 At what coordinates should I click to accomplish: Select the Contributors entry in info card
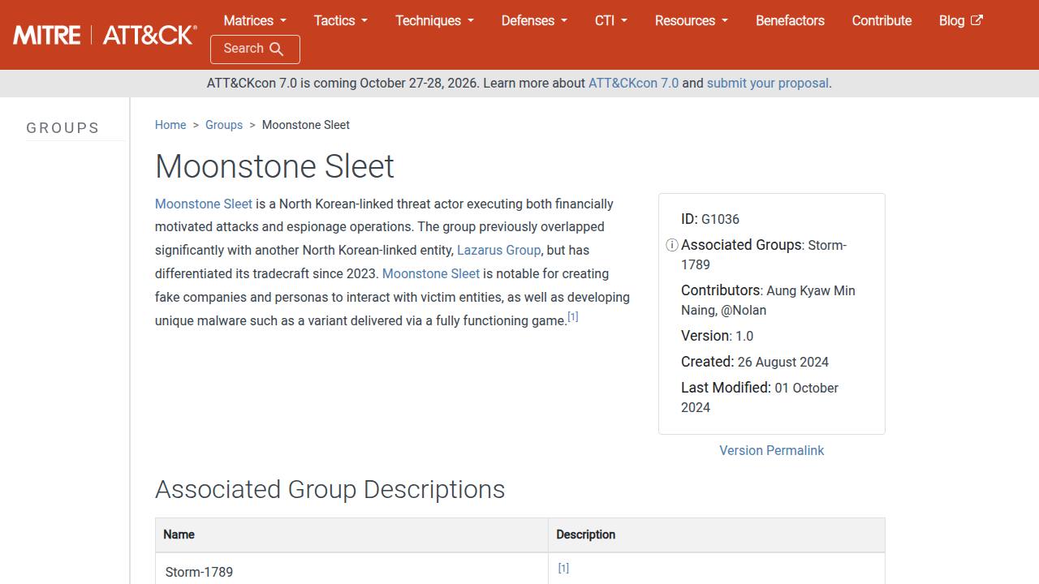[768, 300]
